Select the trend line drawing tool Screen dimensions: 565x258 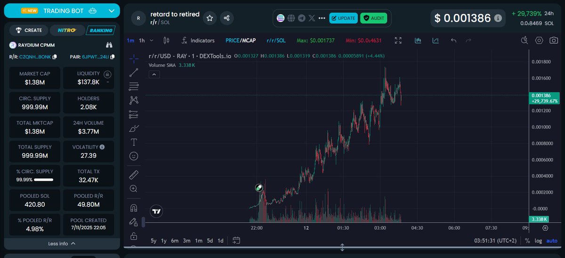134,73
